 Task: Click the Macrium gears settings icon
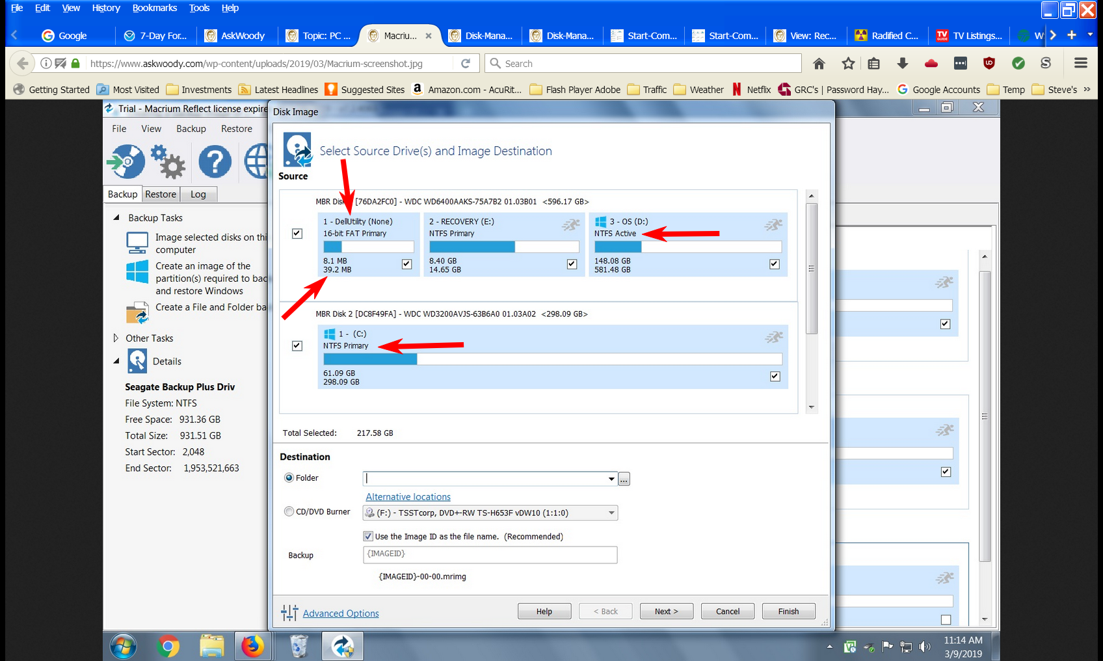pos(168,162)
